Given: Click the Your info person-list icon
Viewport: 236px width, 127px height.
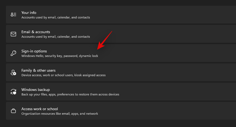Looking at the screenshot, I should (x=13, y=14).
